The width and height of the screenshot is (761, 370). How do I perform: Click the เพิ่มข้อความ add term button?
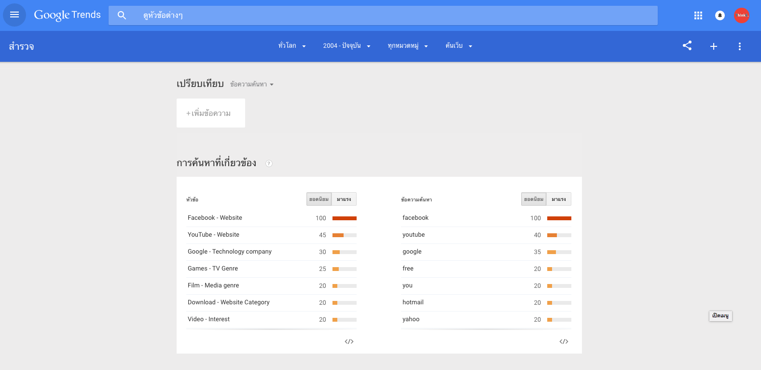211,113
